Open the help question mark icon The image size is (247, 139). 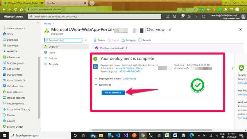click(x=196, y=16)
